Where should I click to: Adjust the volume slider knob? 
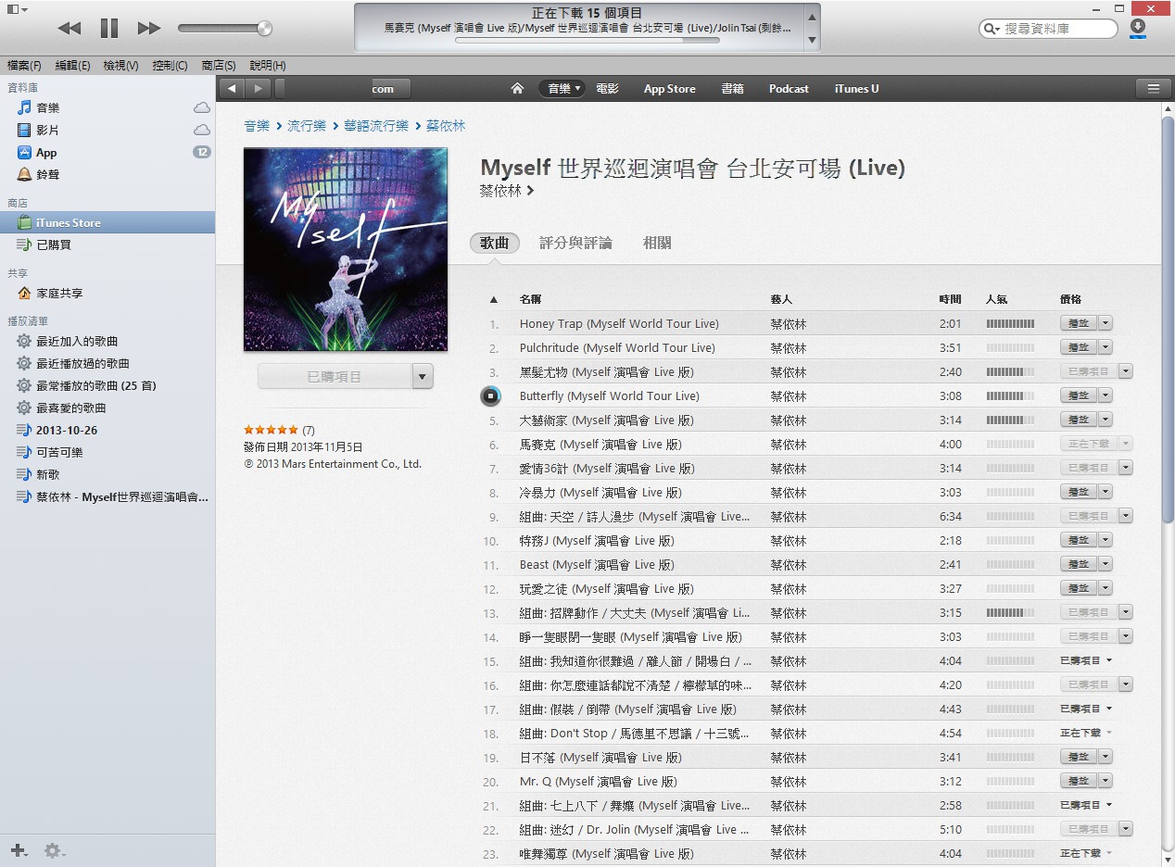[x=265, y=29]
